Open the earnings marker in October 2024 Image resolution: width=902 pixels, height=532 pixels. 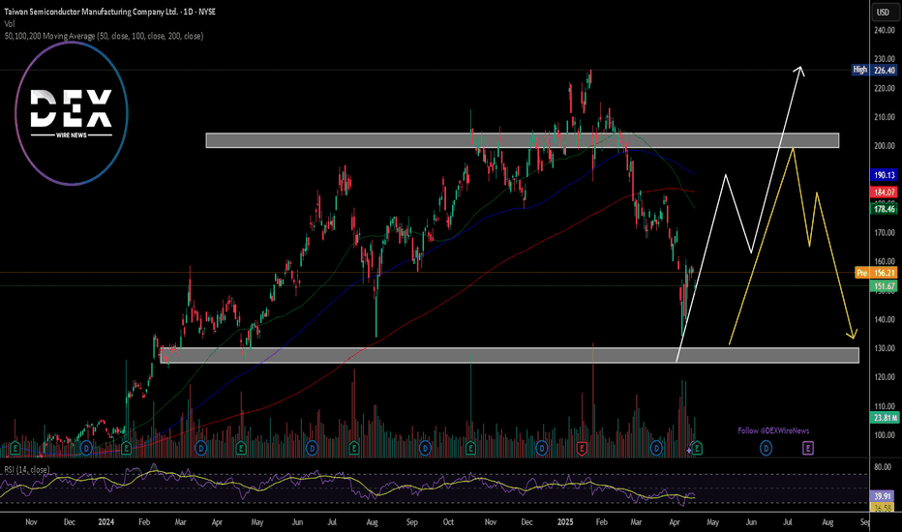(470, 448)
